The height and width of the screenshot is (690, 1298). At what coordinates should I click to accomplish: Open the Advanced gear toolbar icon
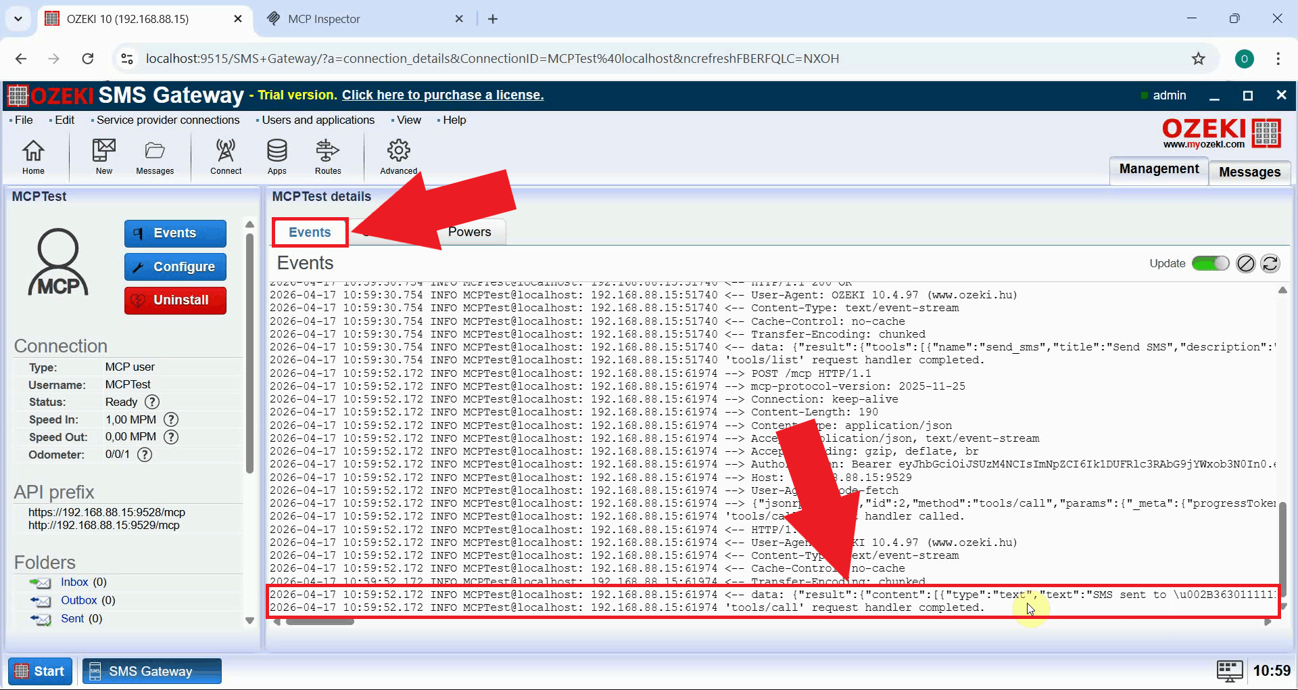(x=399, y=157)
